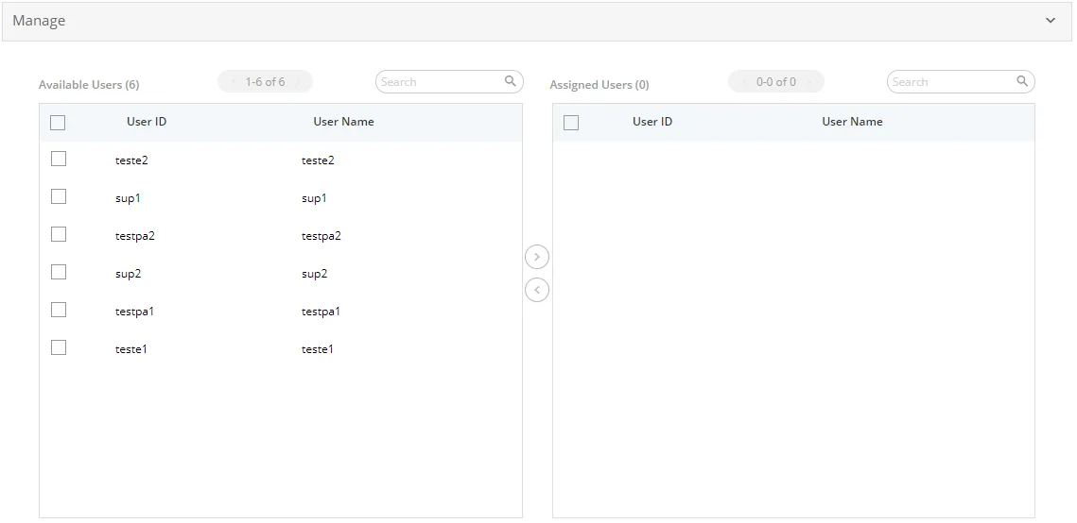The height and width of the screenshot is (523, 1077).
Task: Click the Available Users (6) label
Action: (89, 85)
